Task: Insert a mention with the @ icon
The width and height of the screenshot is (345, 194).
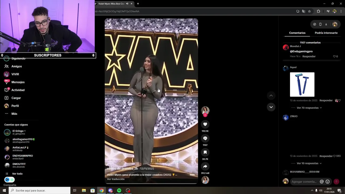Action: pyautogui.click(x=322, y=182)
